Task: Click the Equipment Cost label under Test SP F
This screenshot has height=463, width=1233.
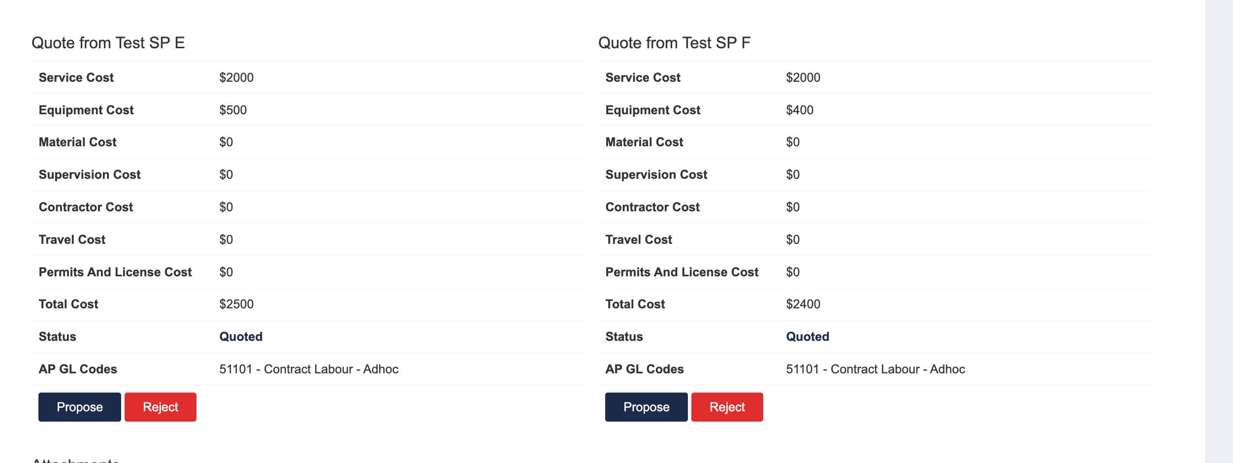Action: pos(653,110)
